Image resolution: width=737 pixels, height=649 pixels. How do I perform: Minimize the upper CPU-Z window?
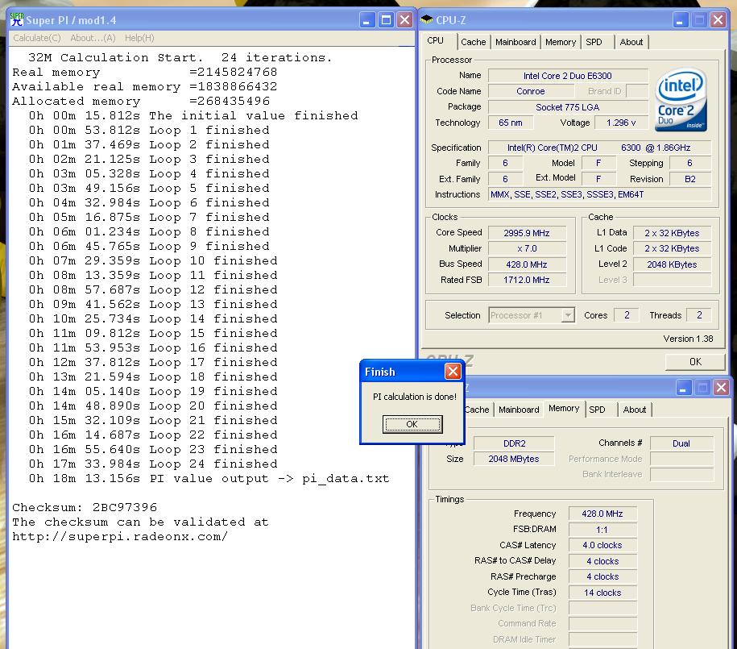pyautogui.click(x=680, y=20)
